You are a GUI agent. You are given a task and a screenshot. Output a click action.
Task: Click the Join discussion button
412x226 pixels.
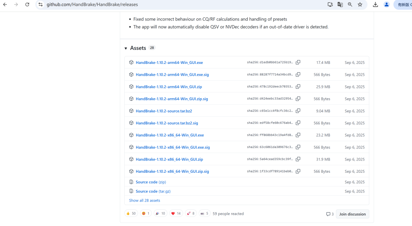tap(352, 214)
